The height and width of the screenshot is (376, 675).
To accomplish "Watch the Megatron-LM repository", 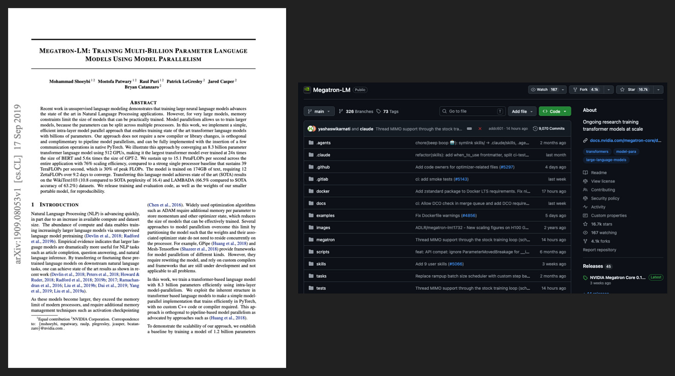I will [x=544, y=90].
